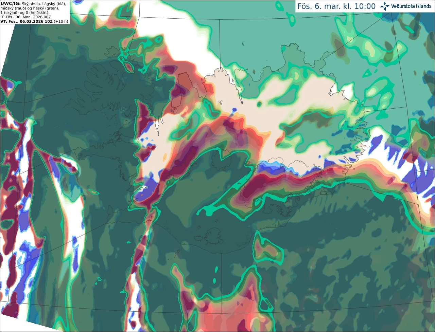Click the '(+10 h)' forecast offset text

(x=61, y=21)
